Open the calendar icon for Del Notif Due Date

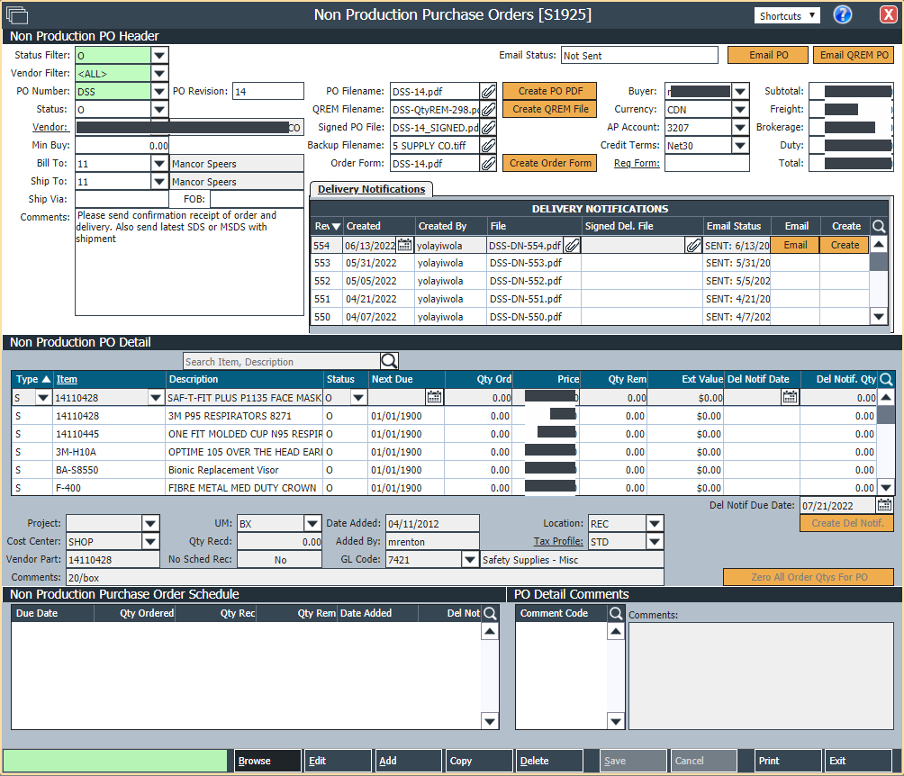[x=883, y=506]
